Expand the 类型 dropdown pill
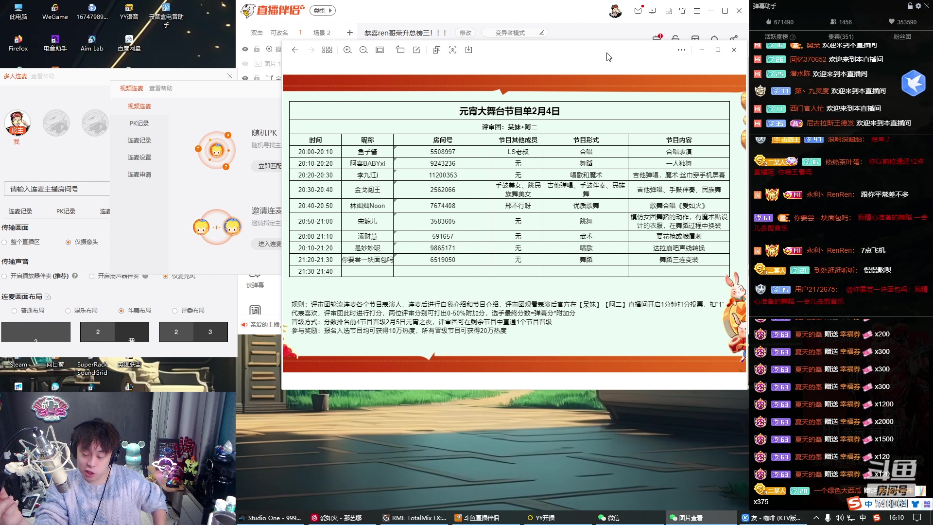 323,10
